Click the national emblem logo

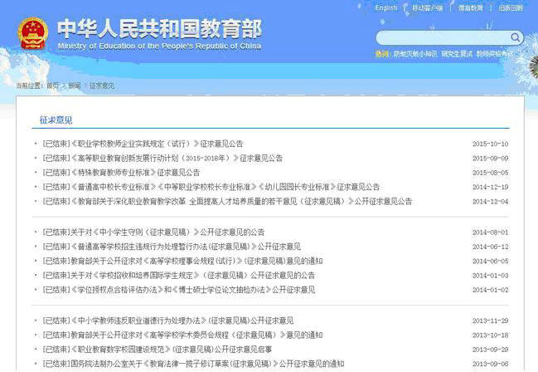coord(32,32)
